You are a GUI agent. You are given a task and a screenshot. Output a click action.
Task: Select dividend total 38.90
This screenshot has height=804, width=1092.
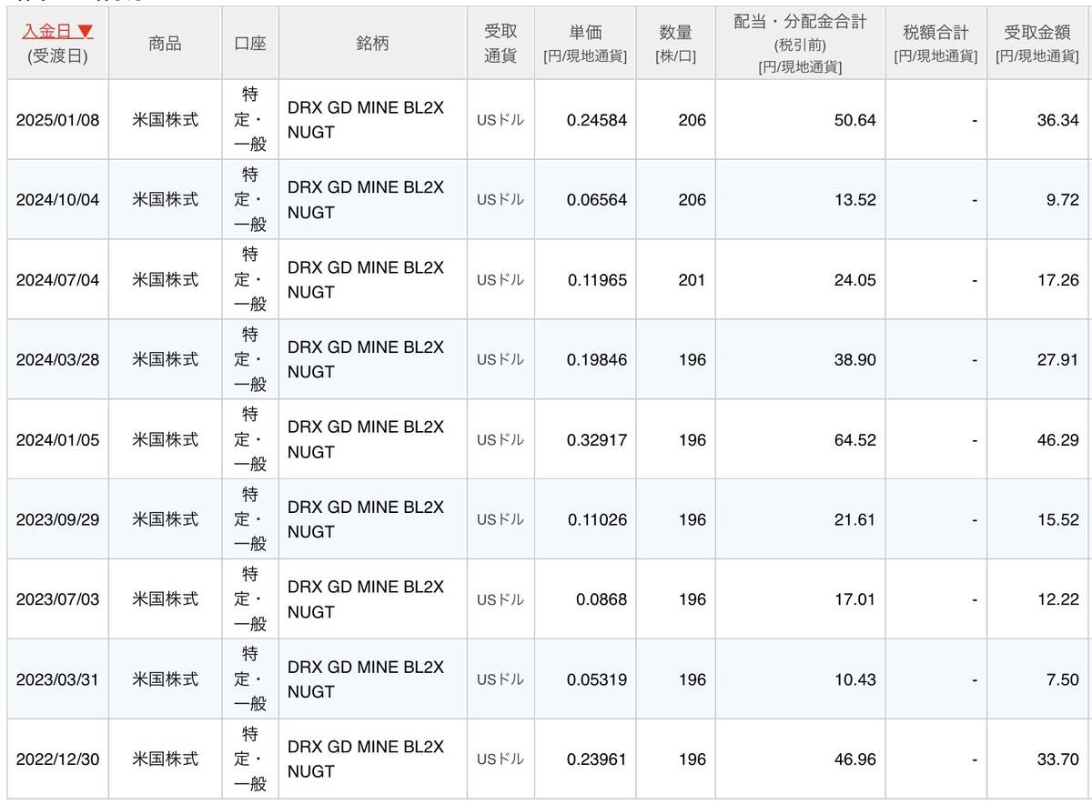854,360
